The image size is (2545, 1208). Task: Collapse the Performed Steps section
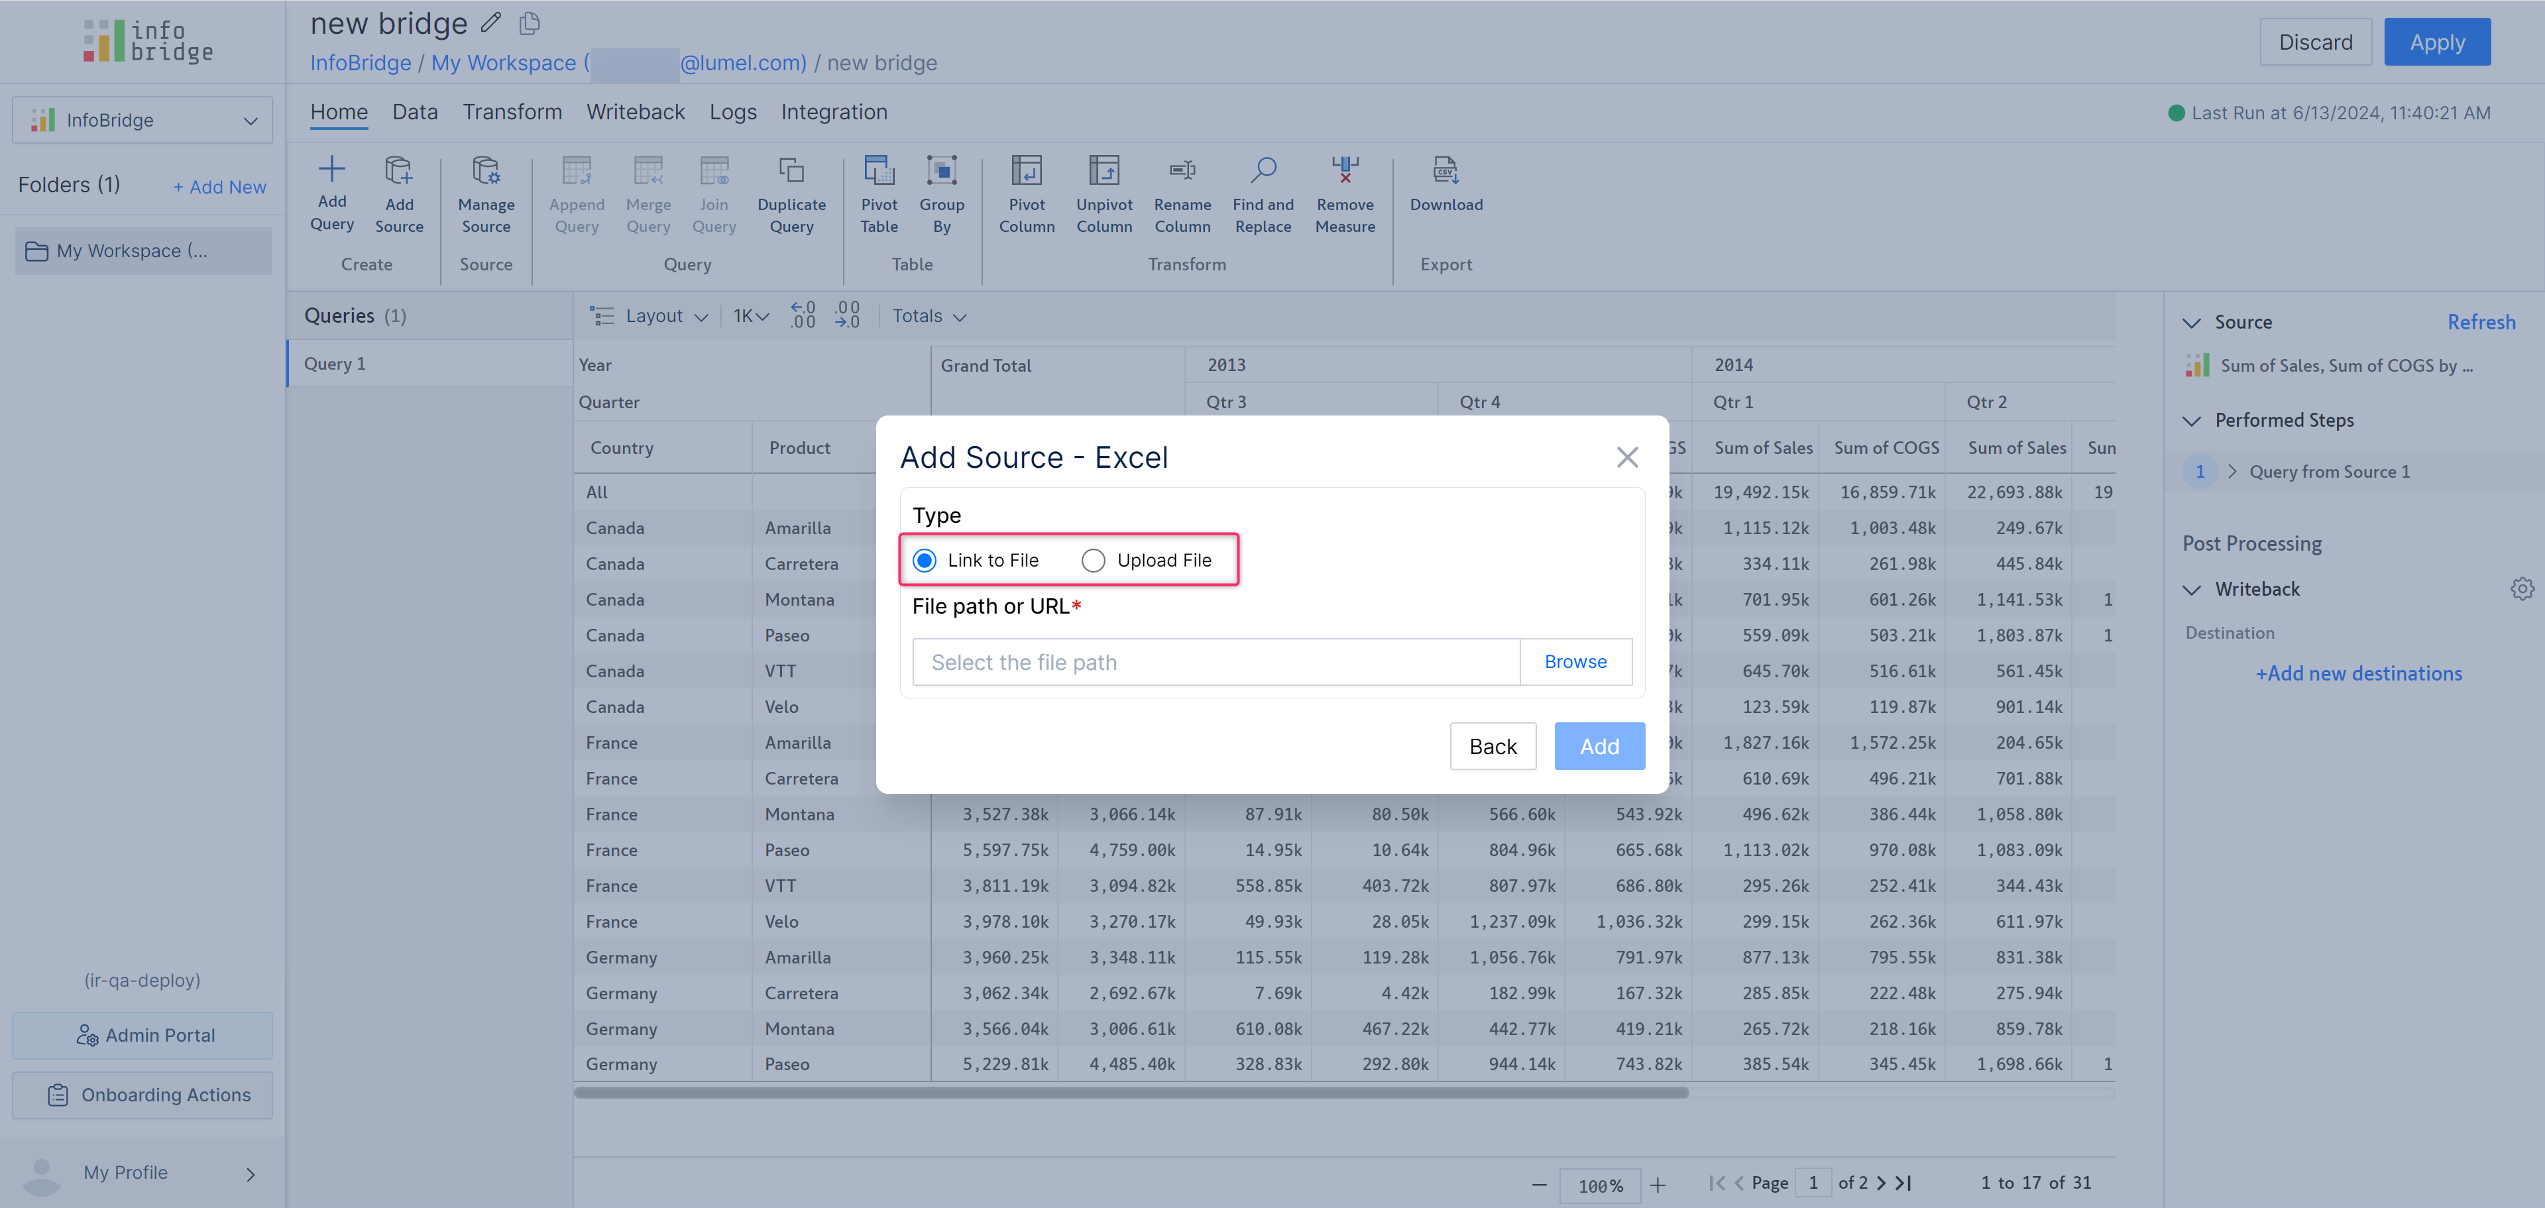2191,421
